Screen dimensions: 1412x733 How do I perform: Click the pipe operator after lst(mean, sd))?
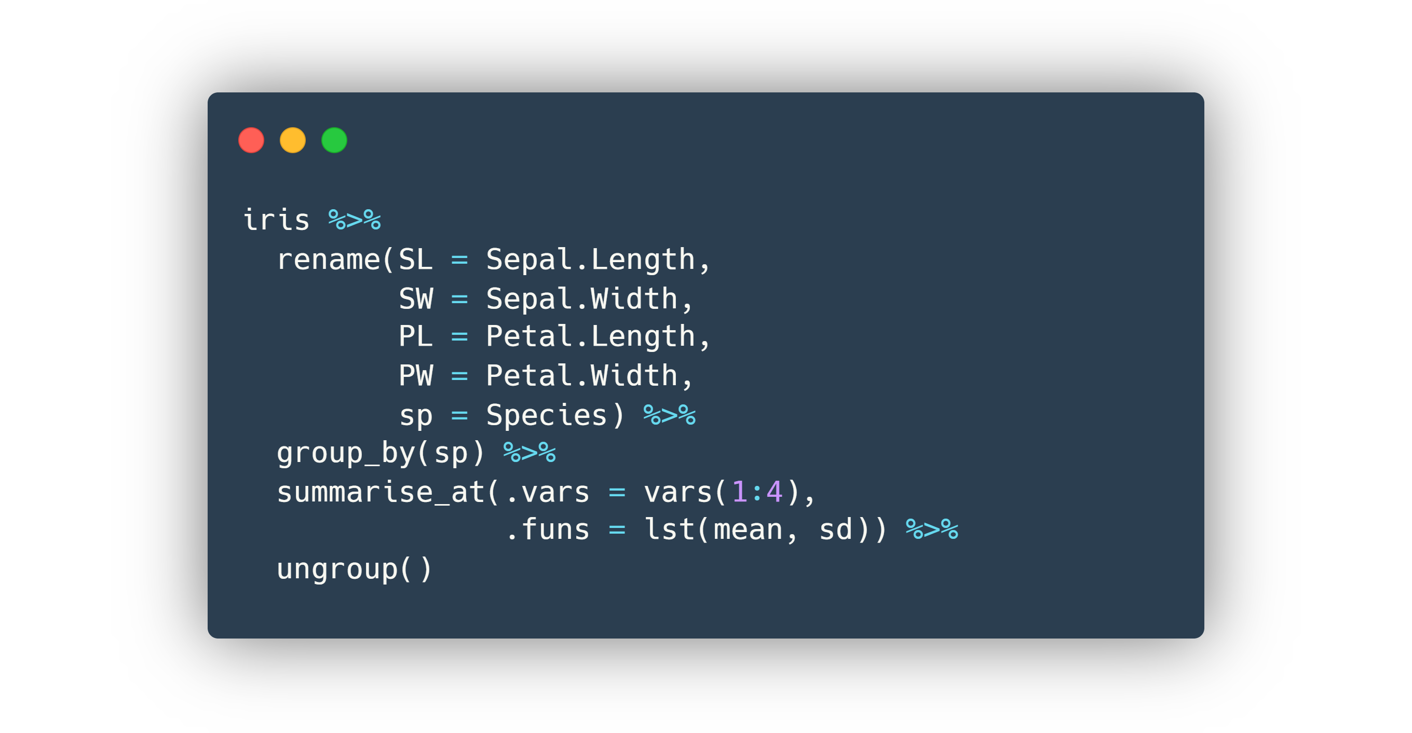932,530
